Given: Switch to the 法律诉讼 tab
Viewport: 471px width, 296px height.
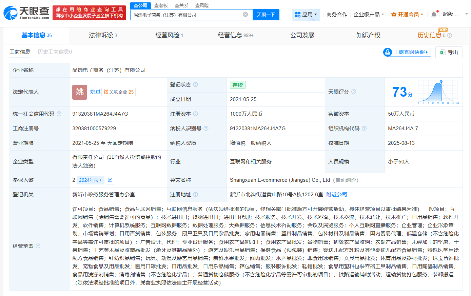Looking at the screenshot, I should point(101,35).
